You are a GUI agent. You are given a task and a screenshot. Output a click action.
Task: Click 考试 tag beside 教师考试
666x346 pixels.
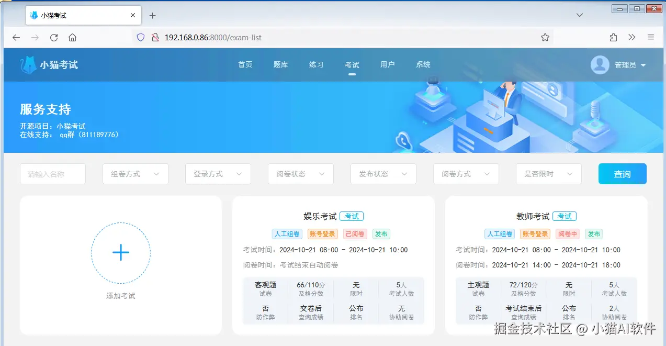(565, 216)
